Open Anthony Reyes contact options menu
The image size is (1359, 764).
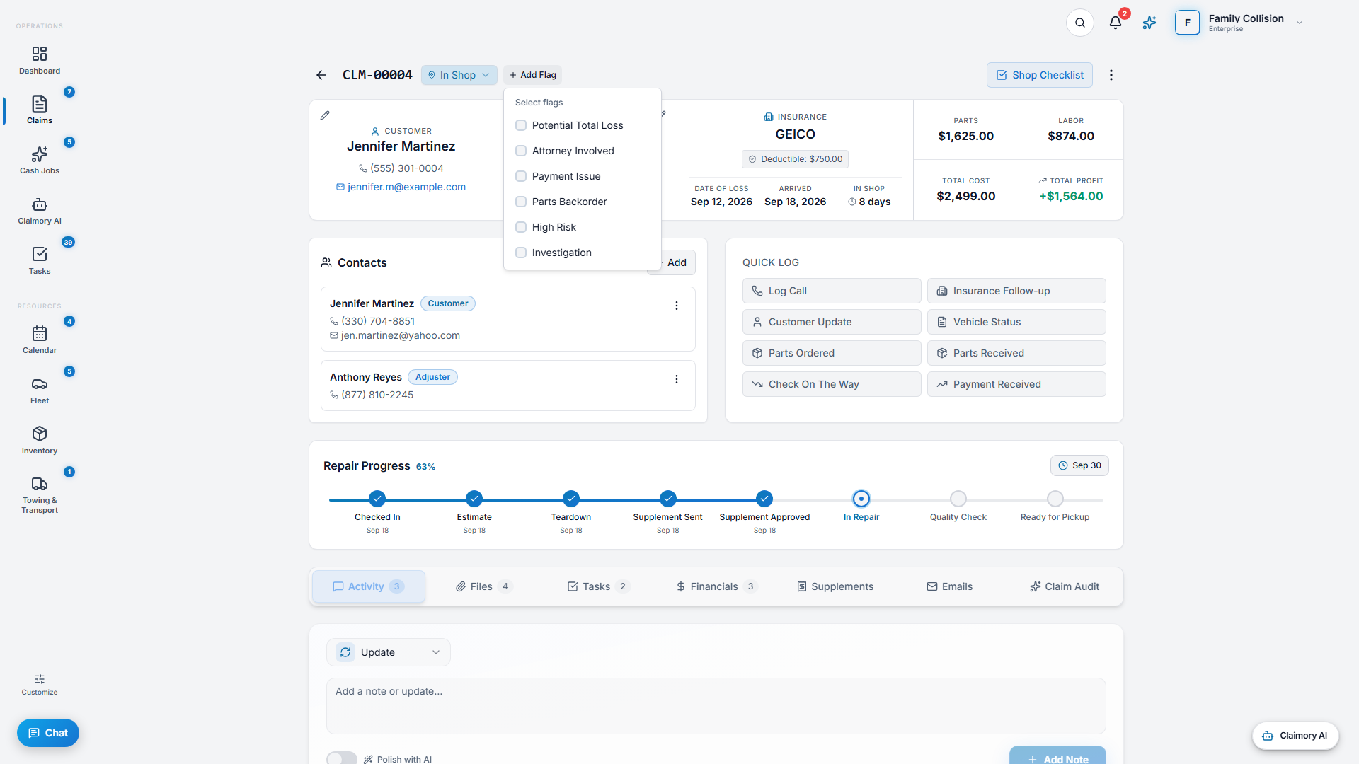677,379
